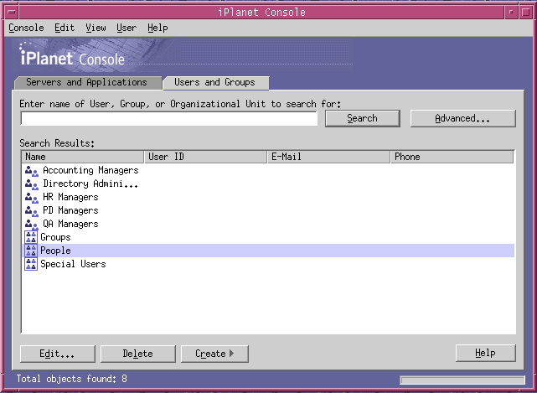537x393 pixels.
Task: Click the Delete button
Action: (x=137, y=354)
